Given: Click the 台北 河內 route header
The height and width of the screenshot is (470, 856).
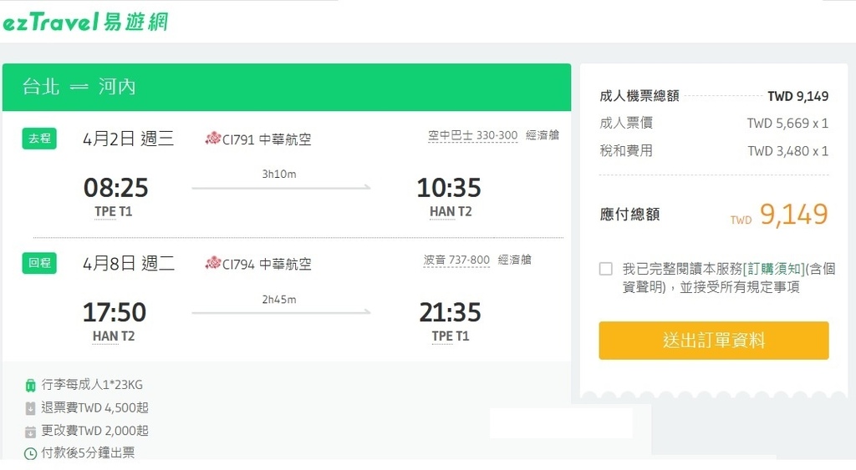Looking at the screenshot, I should pos(79,87).
